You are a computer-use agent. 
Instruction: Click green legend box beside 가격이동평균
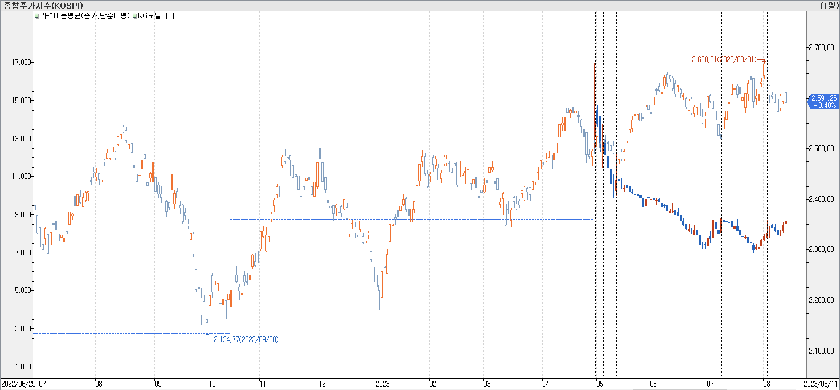tap(37, 15)
